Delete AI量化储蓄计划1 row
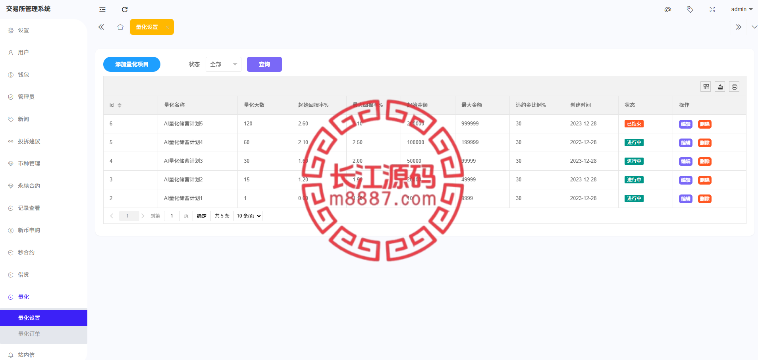This screenshot has width=758, height=360. pyautogui.click(x=705, y=199)
